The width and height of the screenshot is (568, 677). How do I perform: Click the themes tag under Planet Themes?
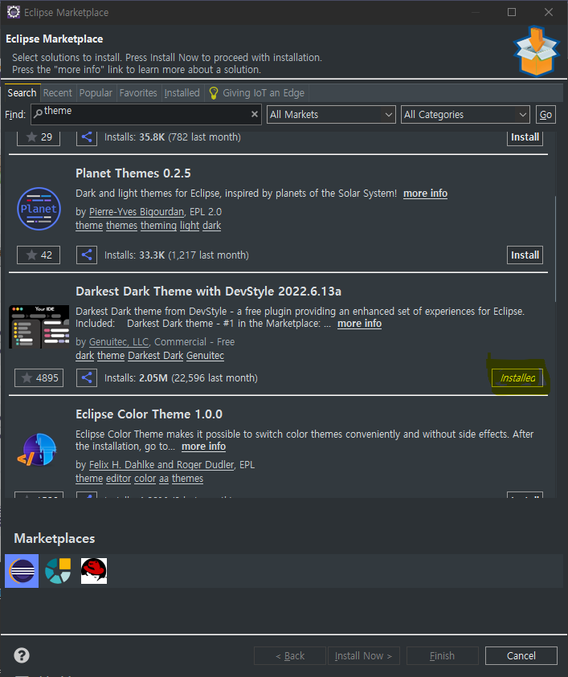[x=122, y=226]
